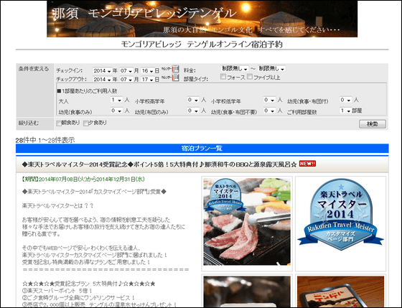Select the check-out month dropdown

tap(126, 80)
